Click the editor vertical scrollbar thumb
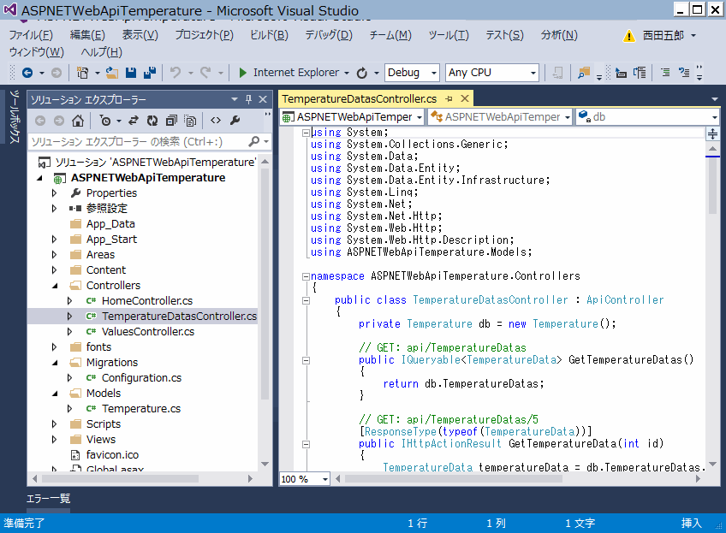Screen dimensions: 726x533 pos(712,186)
